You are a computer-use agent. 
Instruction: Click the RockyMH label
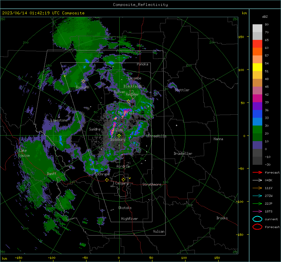82,87
